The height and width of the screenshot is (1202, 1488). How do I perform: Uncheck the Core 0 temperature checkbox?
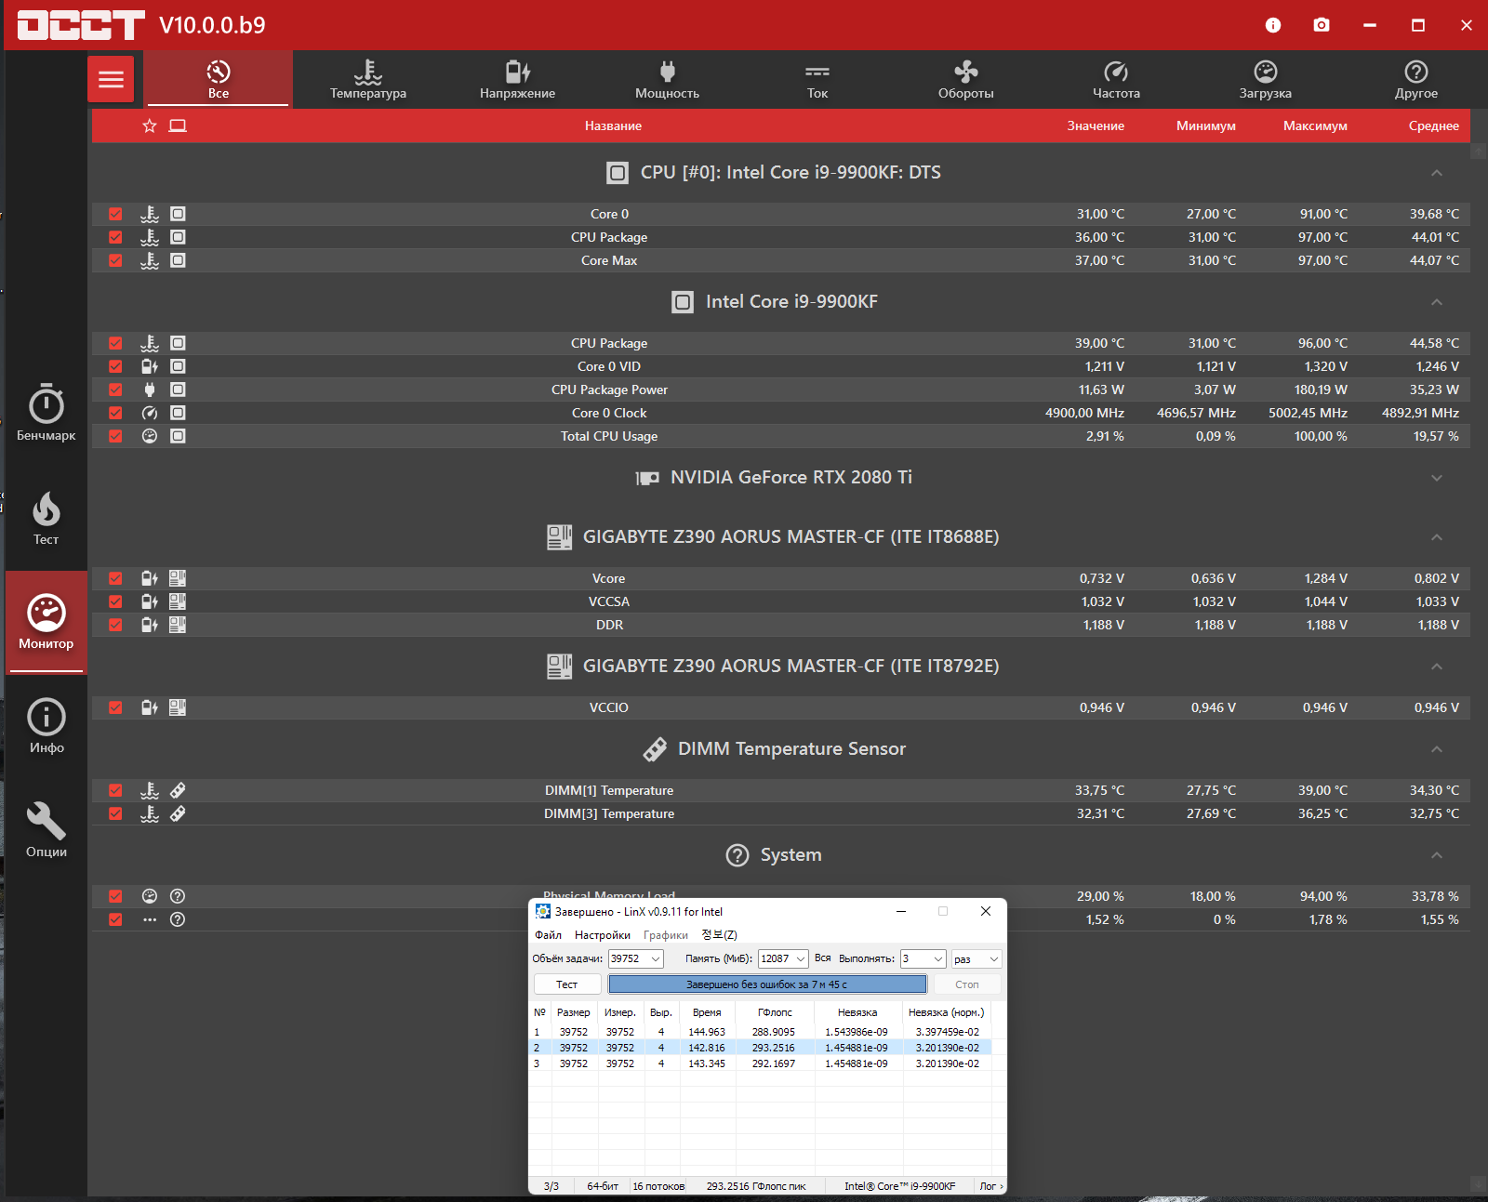115,214
